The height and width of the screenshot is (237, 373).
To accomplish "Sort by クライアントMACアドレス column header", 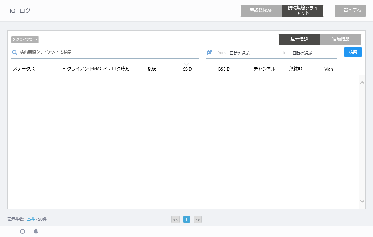I will [x=88, y=69].
